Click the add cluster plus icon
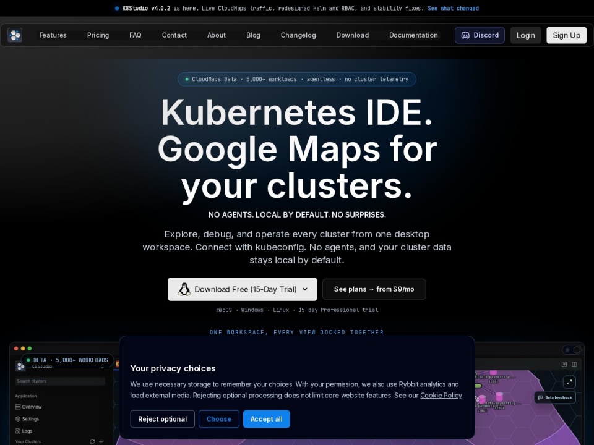Screen dimensions: 594x445 tap(101, 441)
